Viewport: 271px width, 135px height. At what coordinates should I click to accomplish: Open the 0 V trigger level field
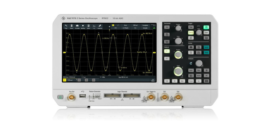[116, 28]
